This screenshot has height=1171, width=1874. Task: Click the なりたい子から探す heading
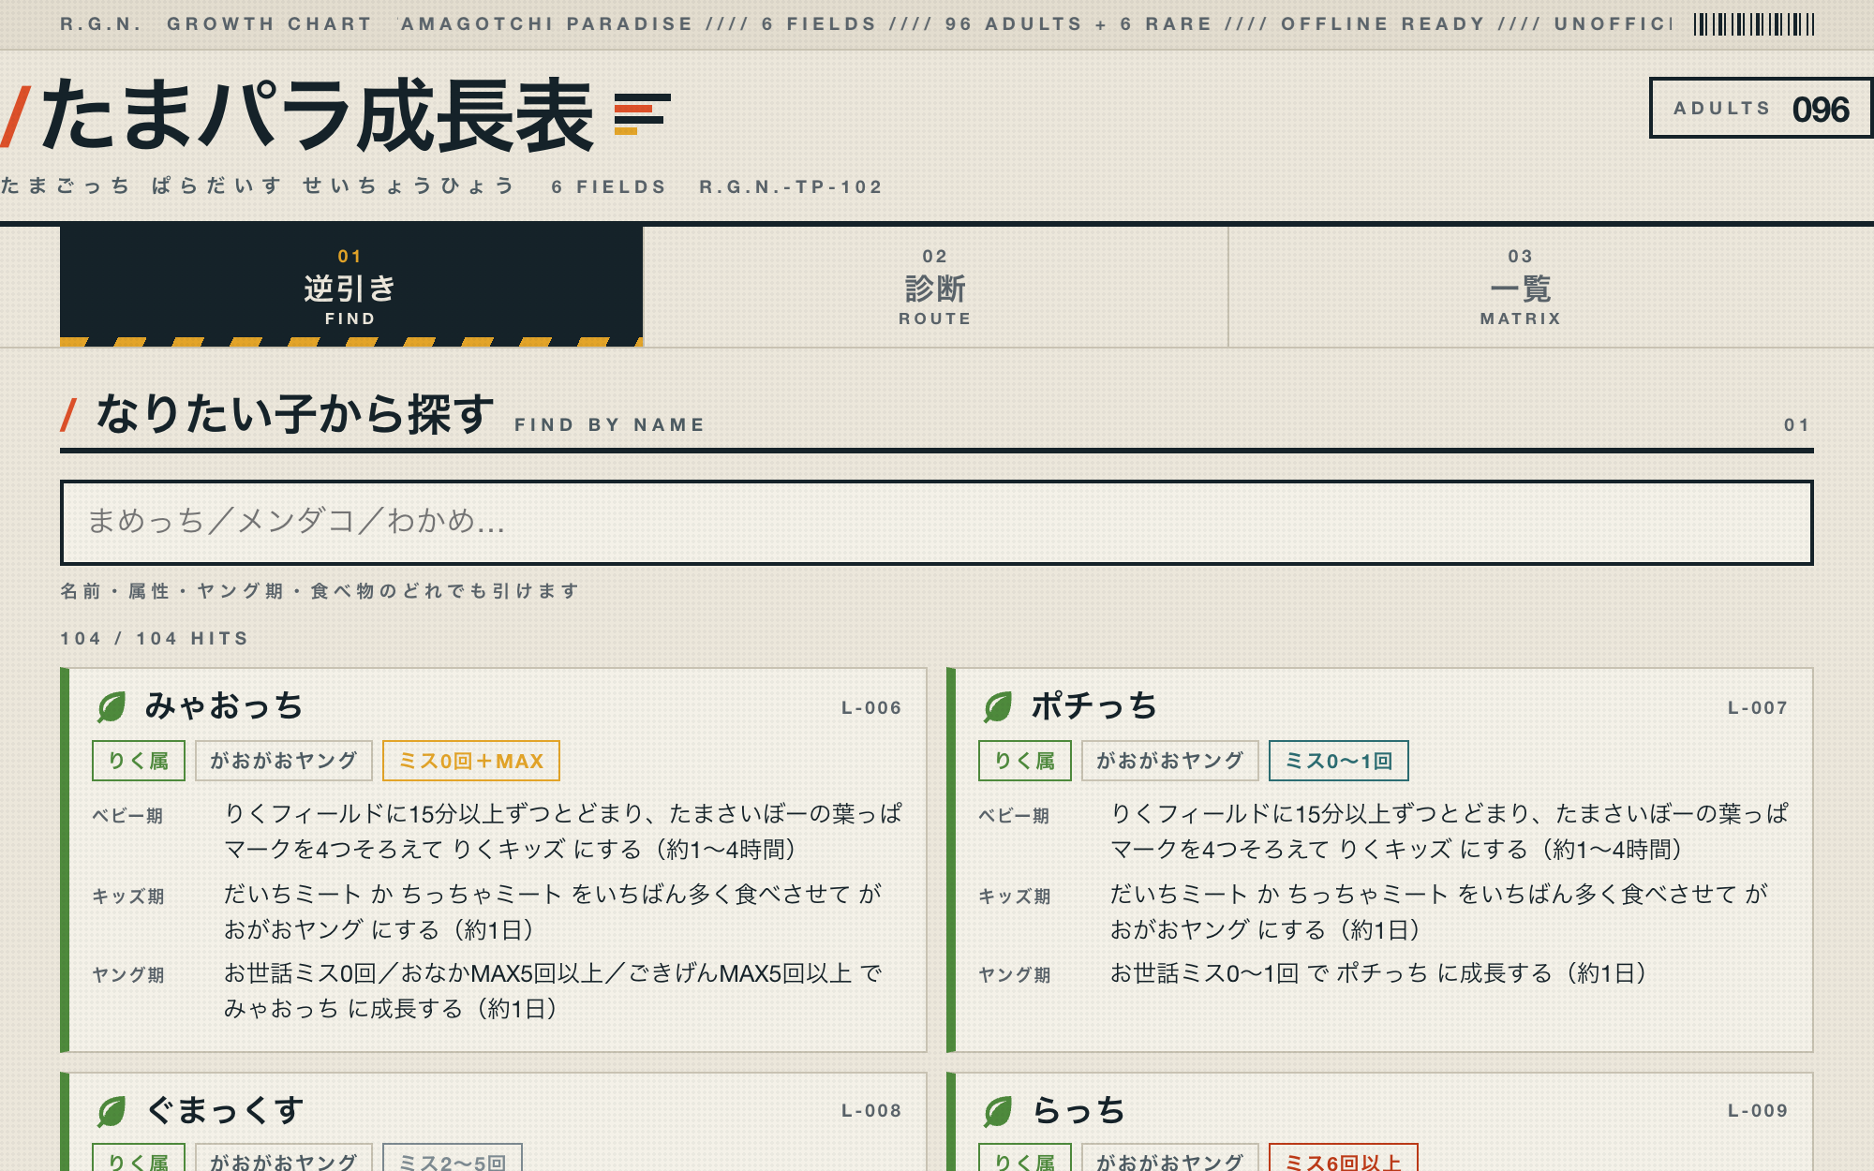click(x=295, y=414)
